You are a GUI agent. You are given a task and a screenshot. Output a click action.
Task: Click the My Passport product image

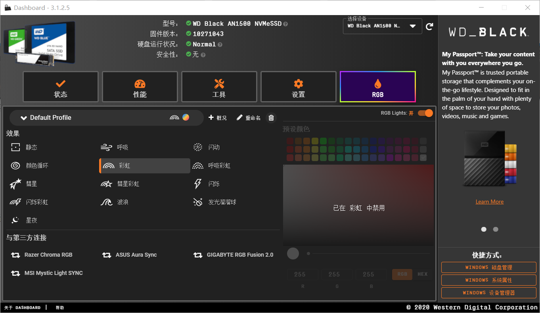click(490, 159)
